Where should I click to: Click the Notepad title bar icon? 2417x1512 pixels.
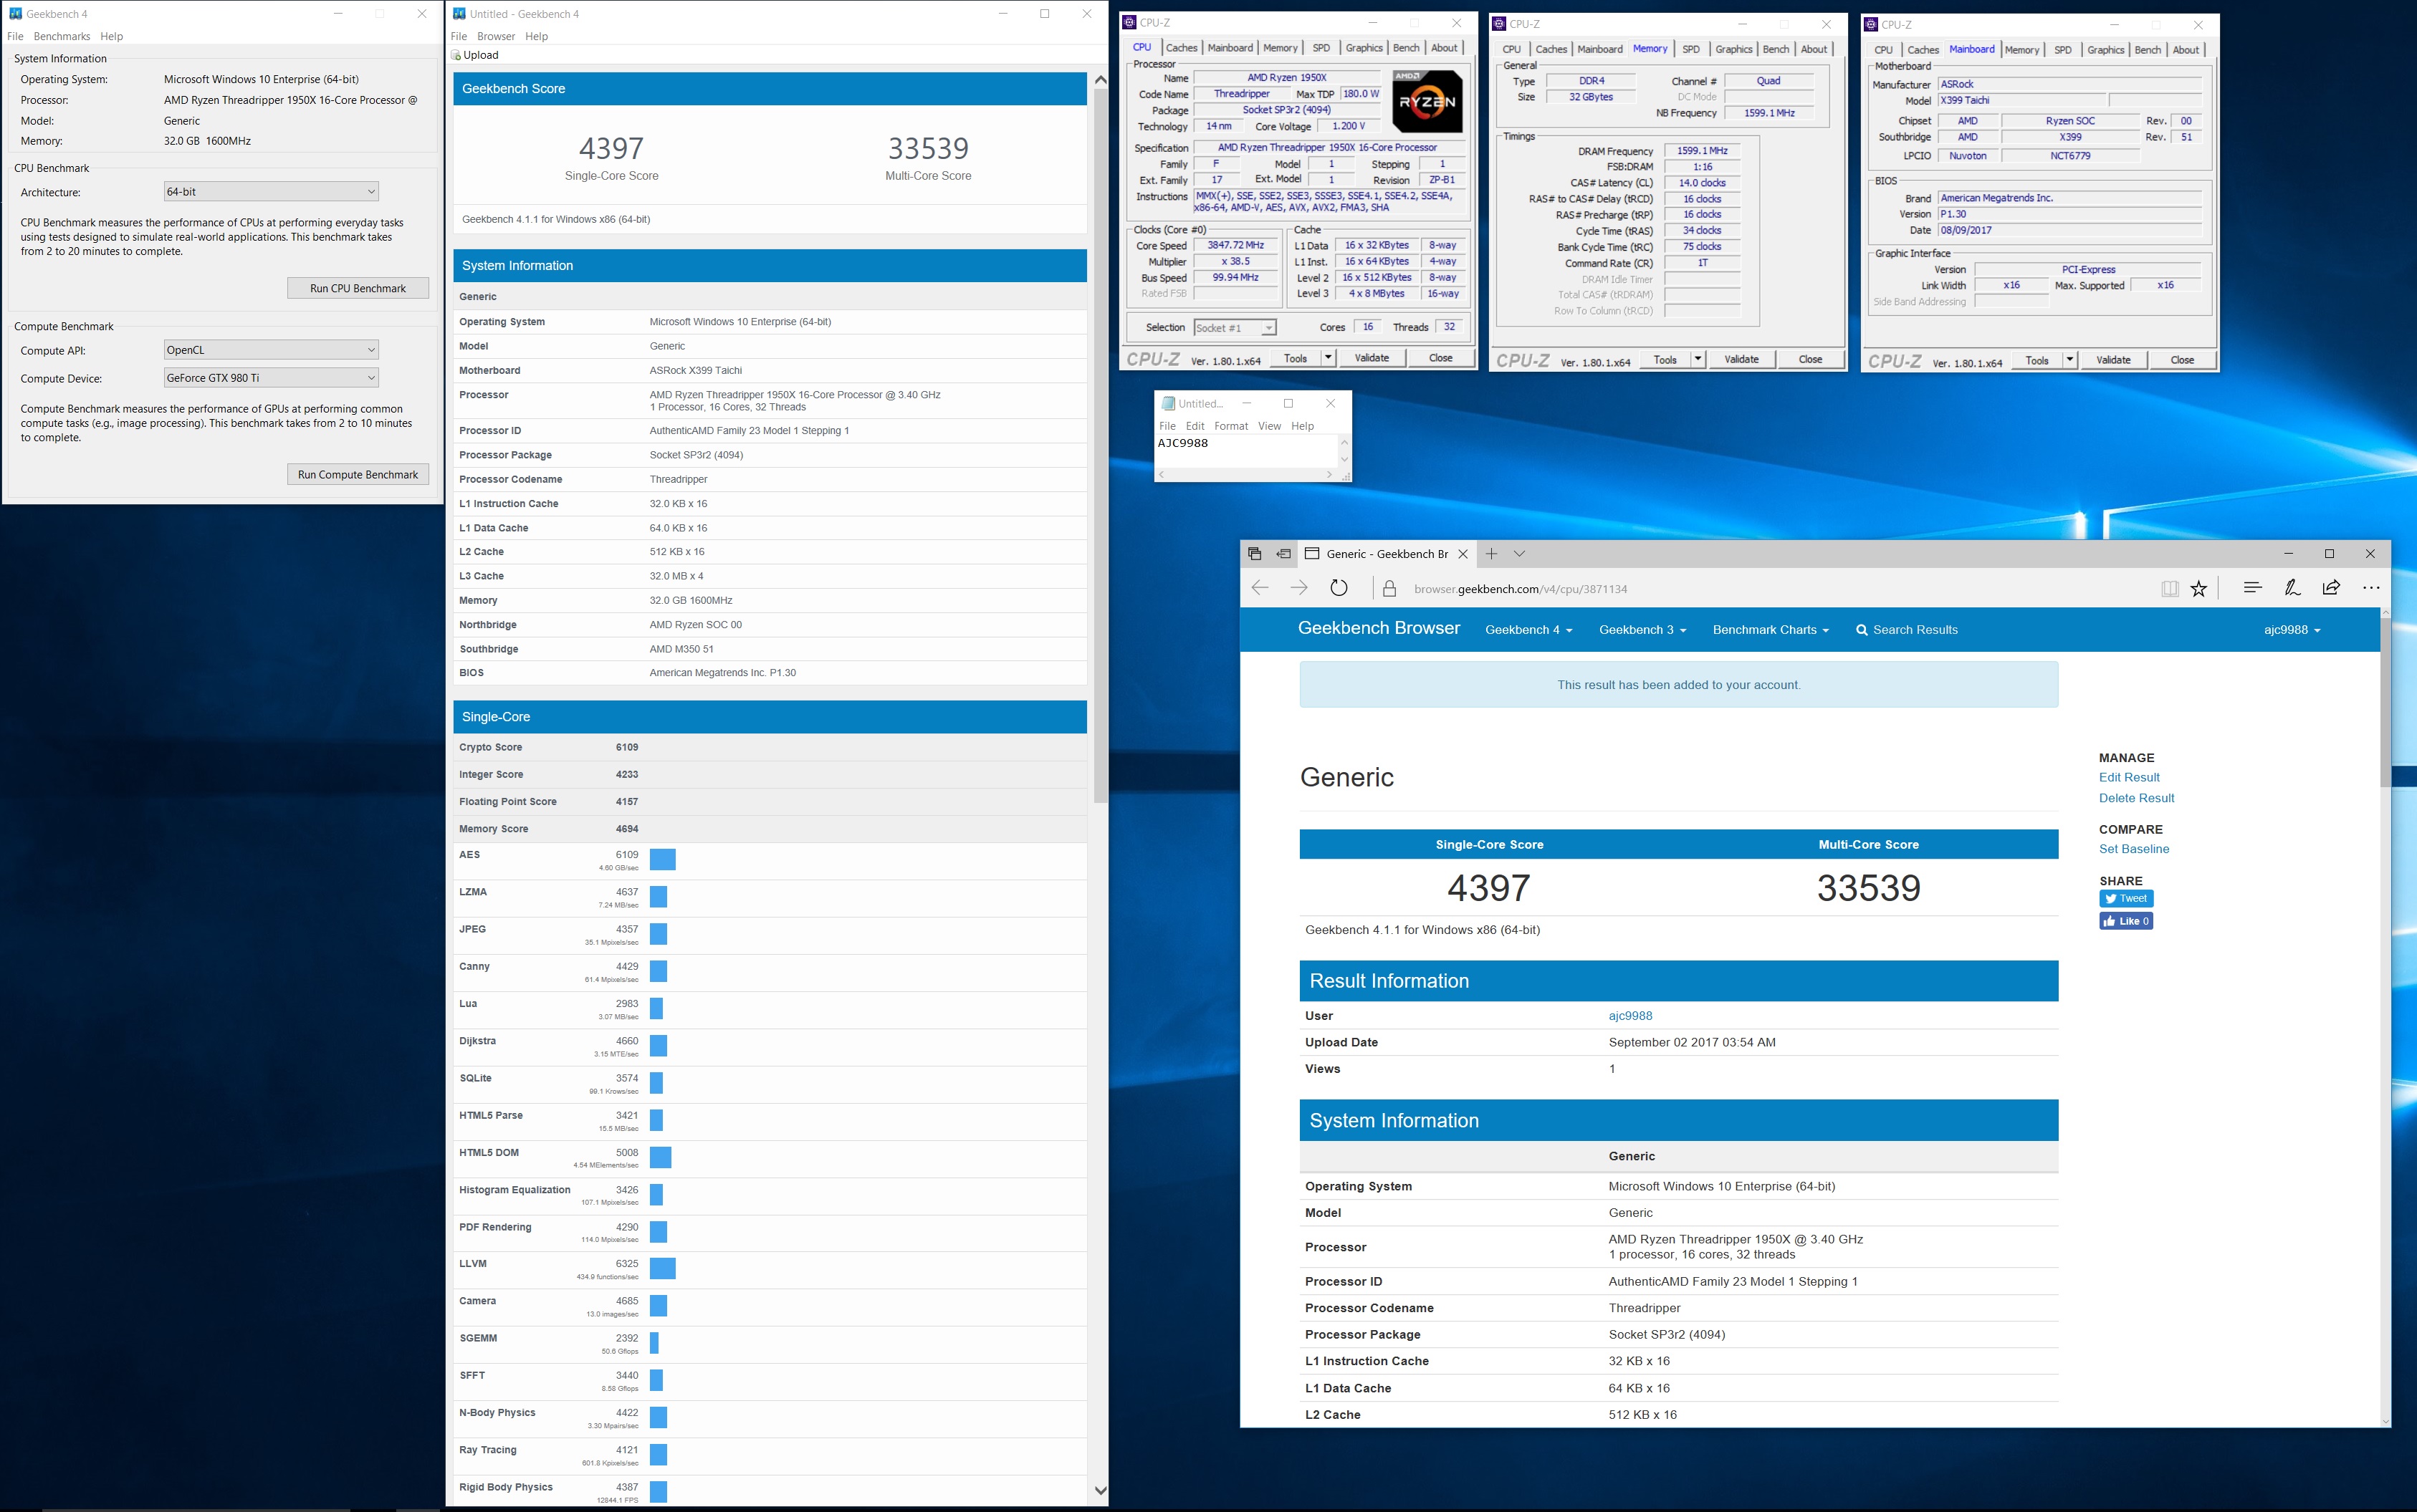(1167, 403)
